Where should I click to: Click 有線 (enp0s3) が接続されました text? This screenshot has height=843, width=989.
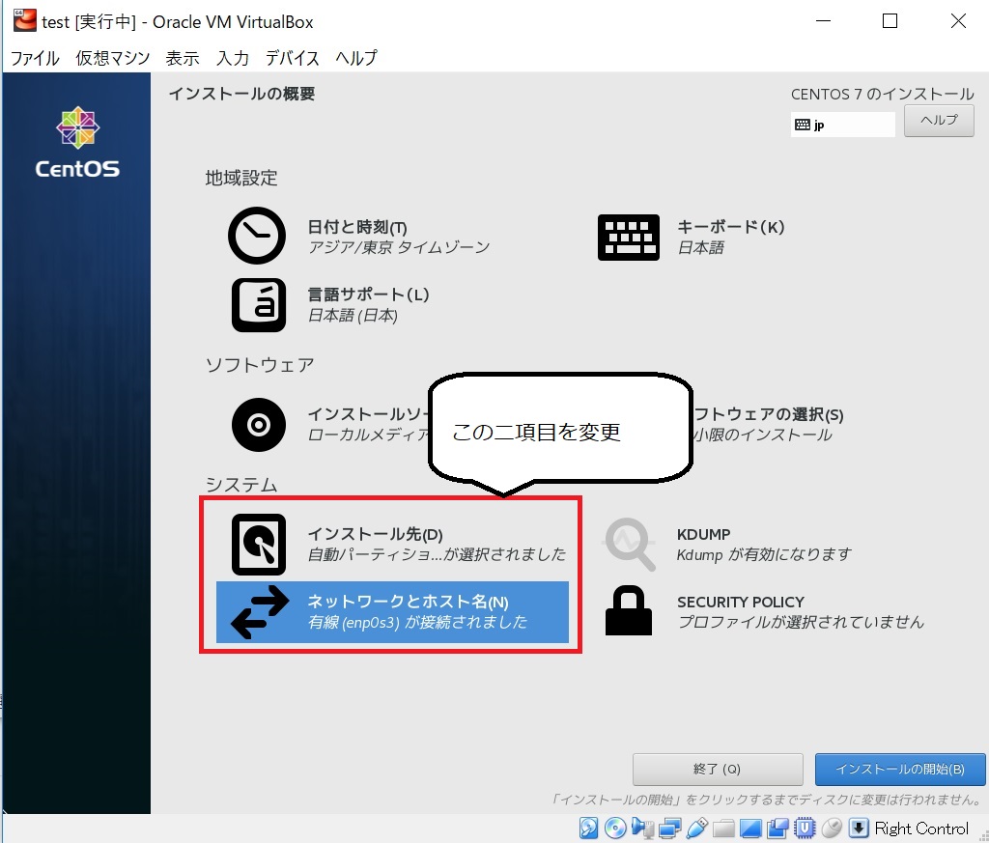pos(417,622)
